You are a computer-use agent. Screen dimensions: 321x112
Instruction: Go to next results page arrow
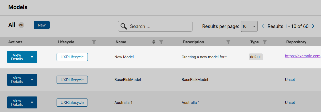(x=313, y=26)
